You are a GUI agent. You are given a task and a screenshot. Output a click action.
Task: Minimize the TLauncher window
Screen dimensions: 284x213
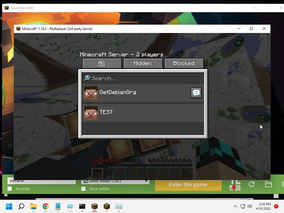(255, 8)
